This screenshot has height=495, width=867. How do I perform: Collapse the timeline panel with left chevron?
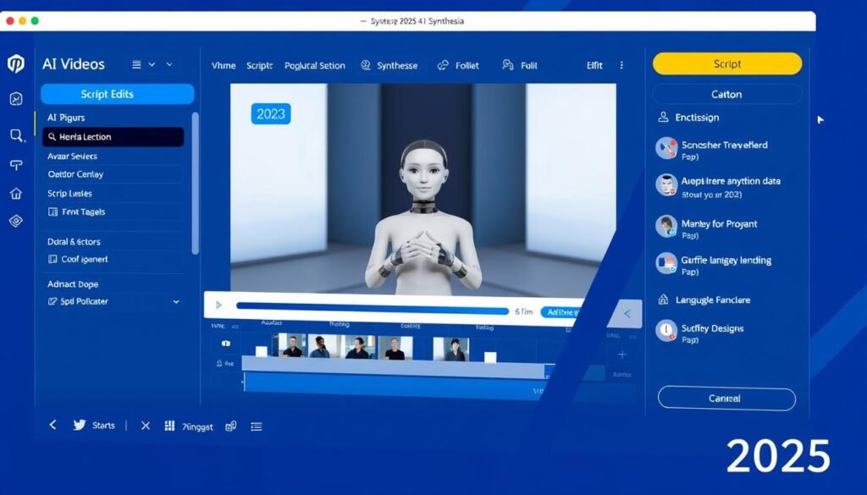627,313
